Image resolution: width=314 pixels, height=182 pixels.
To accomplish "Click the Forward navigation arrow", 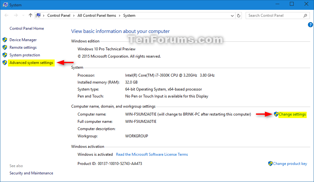I will point(16,15).
